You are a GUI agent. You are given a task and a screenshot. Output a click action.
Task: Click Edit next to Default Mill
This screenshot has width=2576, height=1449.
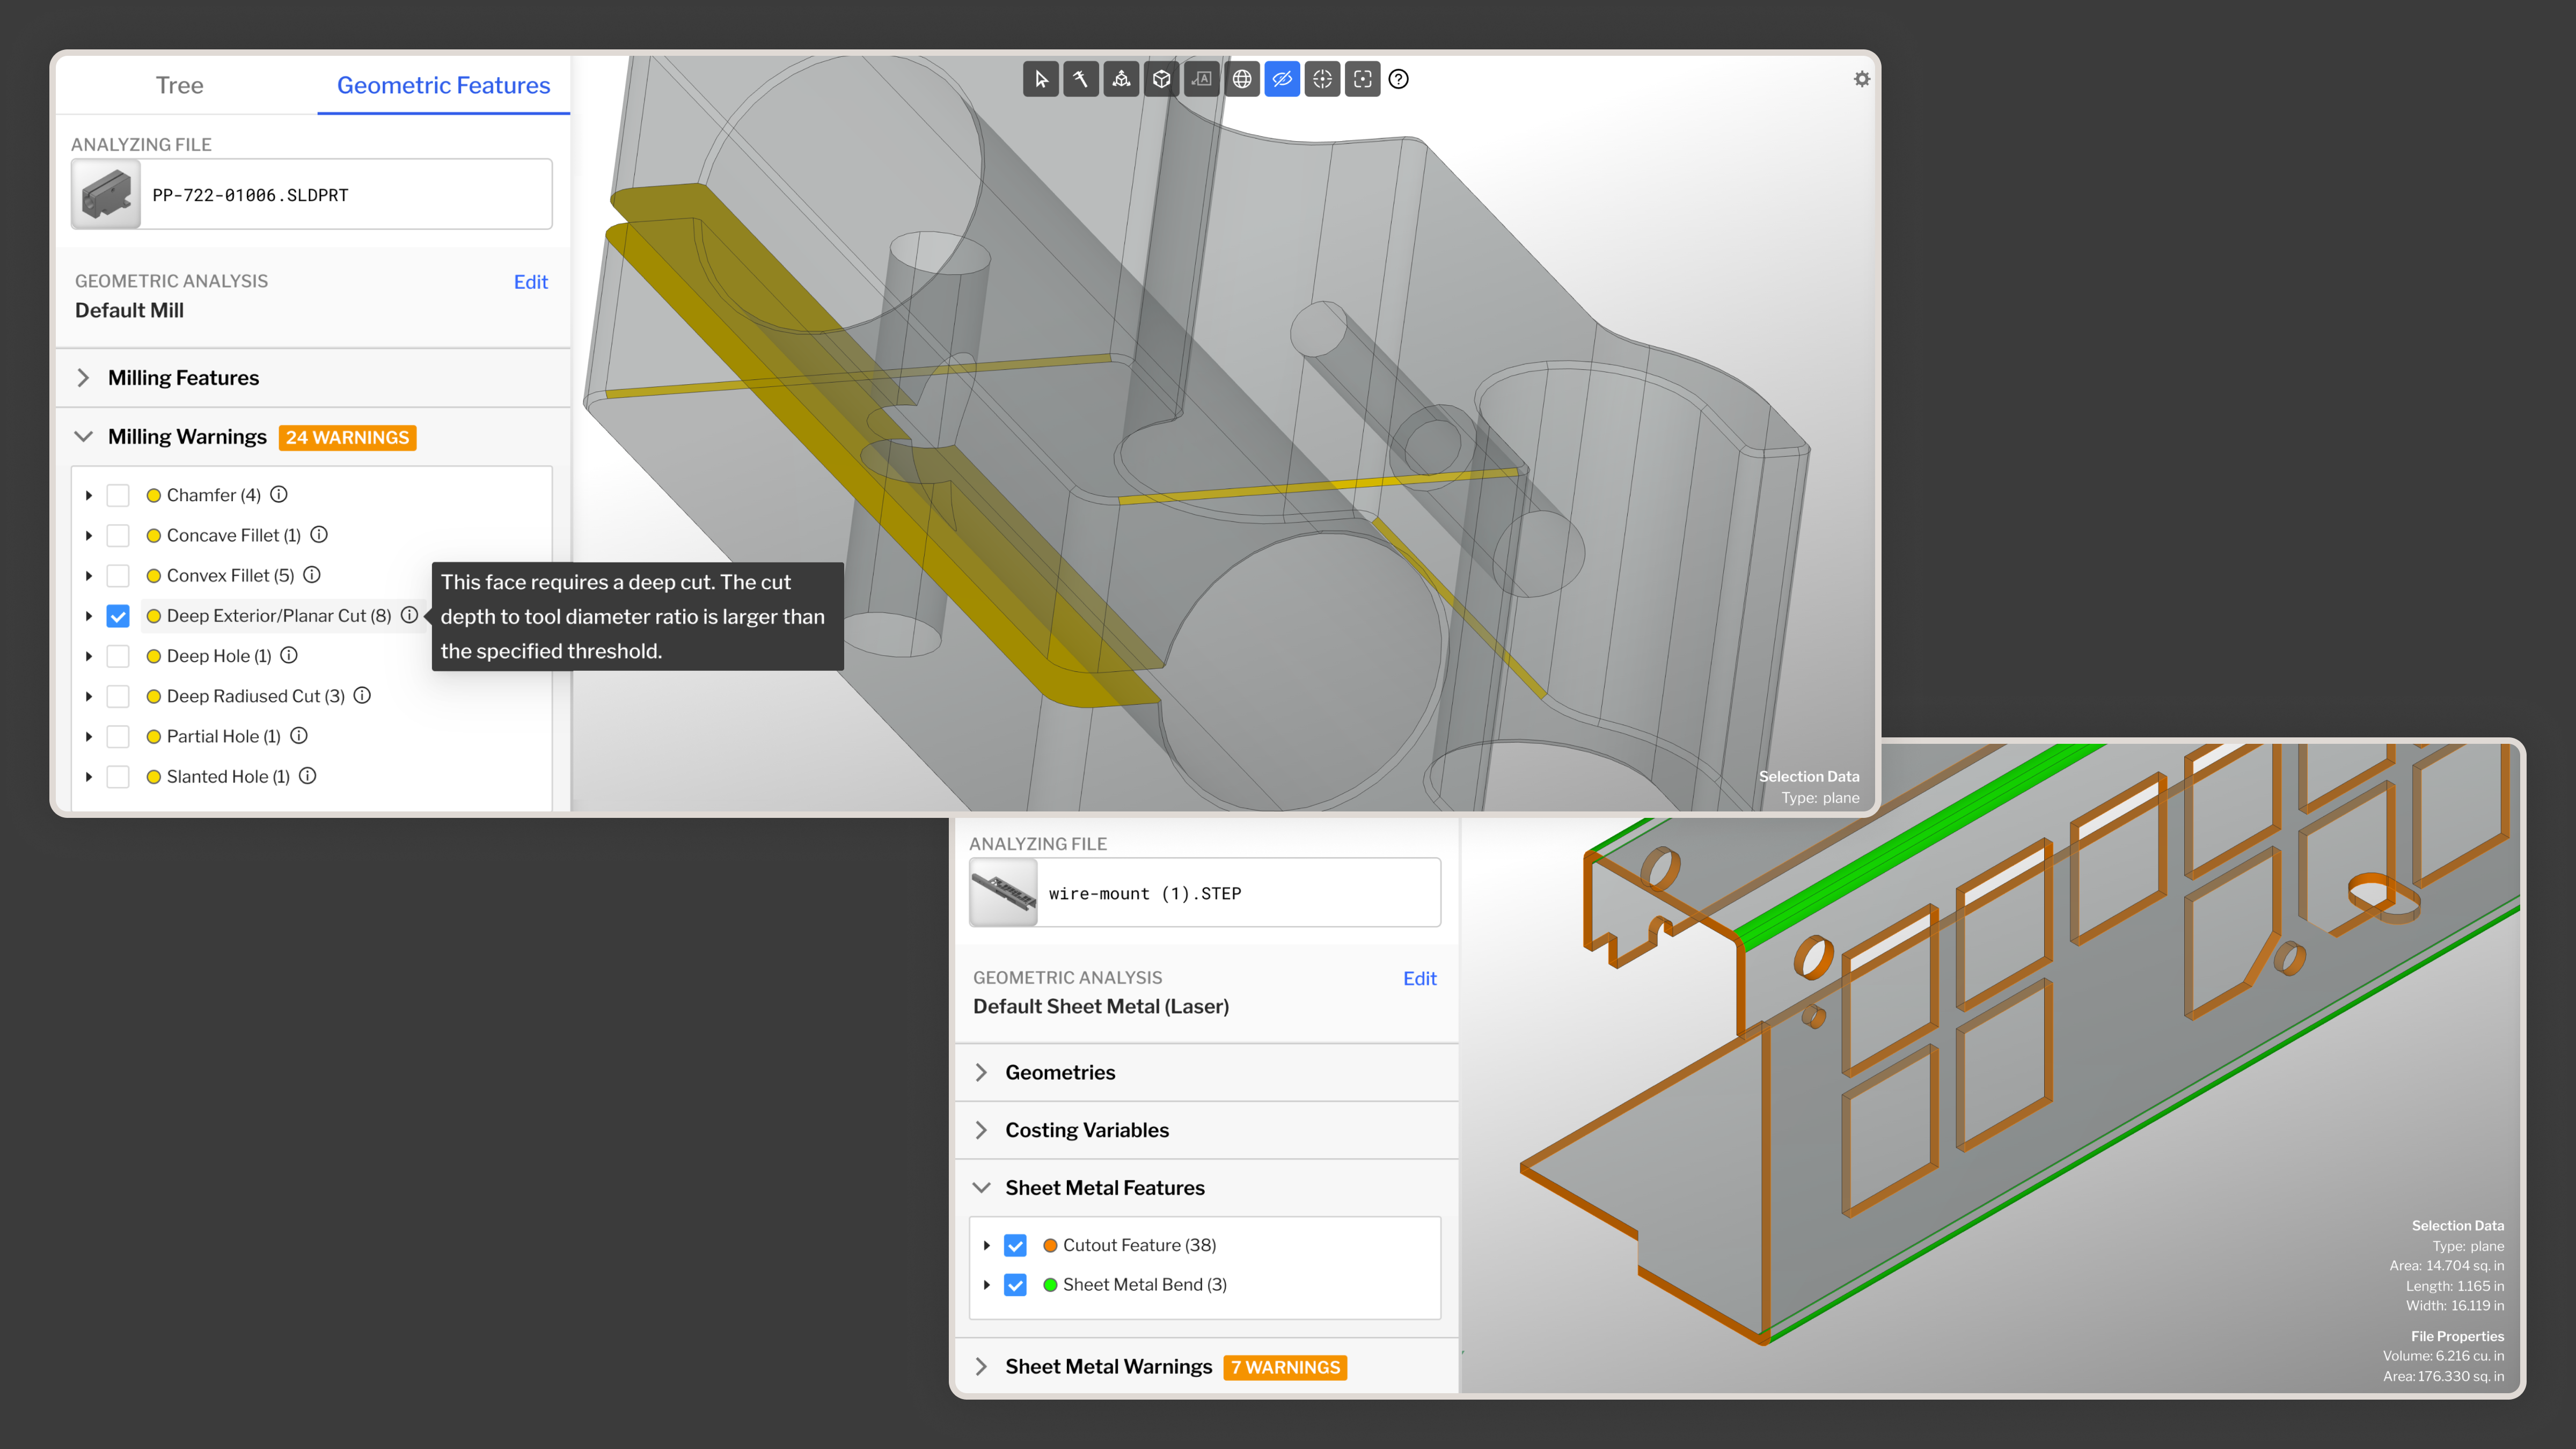(x=530, y=282)
